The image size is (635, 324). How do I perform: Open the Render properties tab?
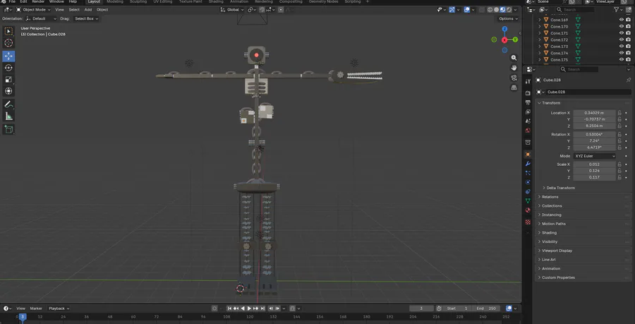tap(528, 92)
